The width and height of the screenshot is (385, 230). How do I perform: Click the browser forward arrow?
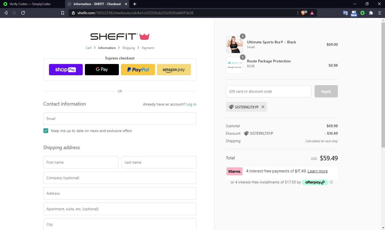tap(14, 13)
